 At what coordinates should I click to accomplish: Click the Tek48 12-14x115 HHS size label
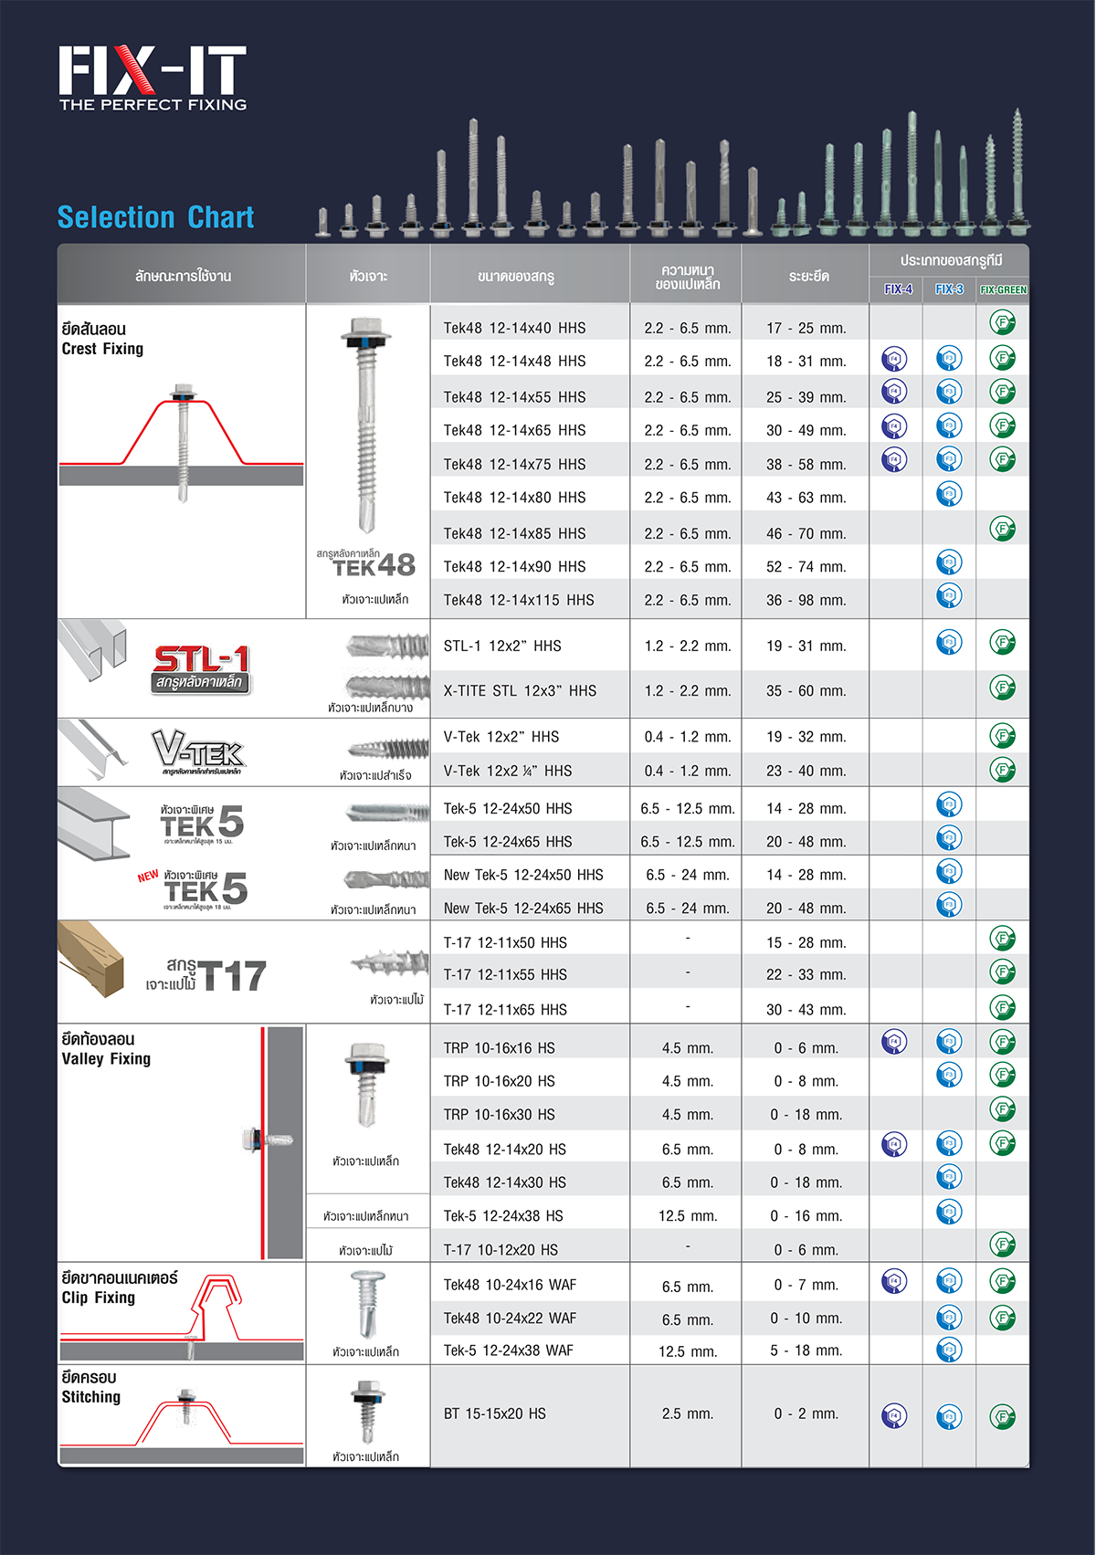[518, 600]
